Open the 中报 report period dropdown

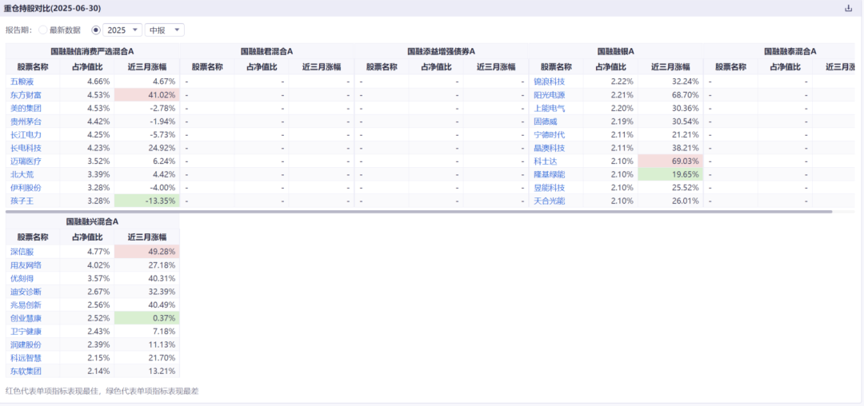click(x=164, y=30)
